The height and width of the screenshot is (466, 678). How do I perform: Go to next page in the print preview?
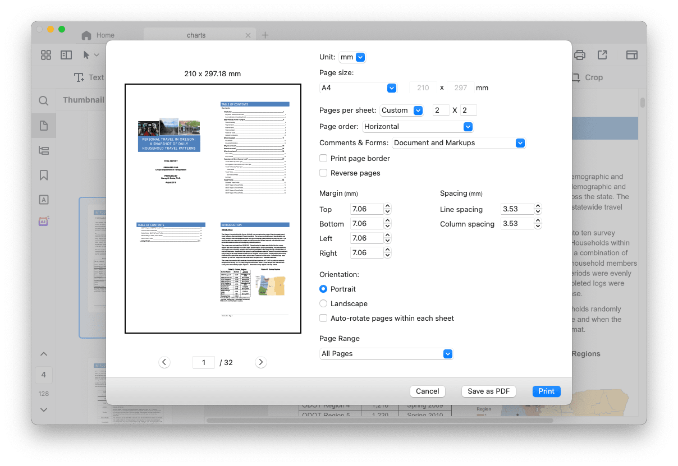point(260,362)
